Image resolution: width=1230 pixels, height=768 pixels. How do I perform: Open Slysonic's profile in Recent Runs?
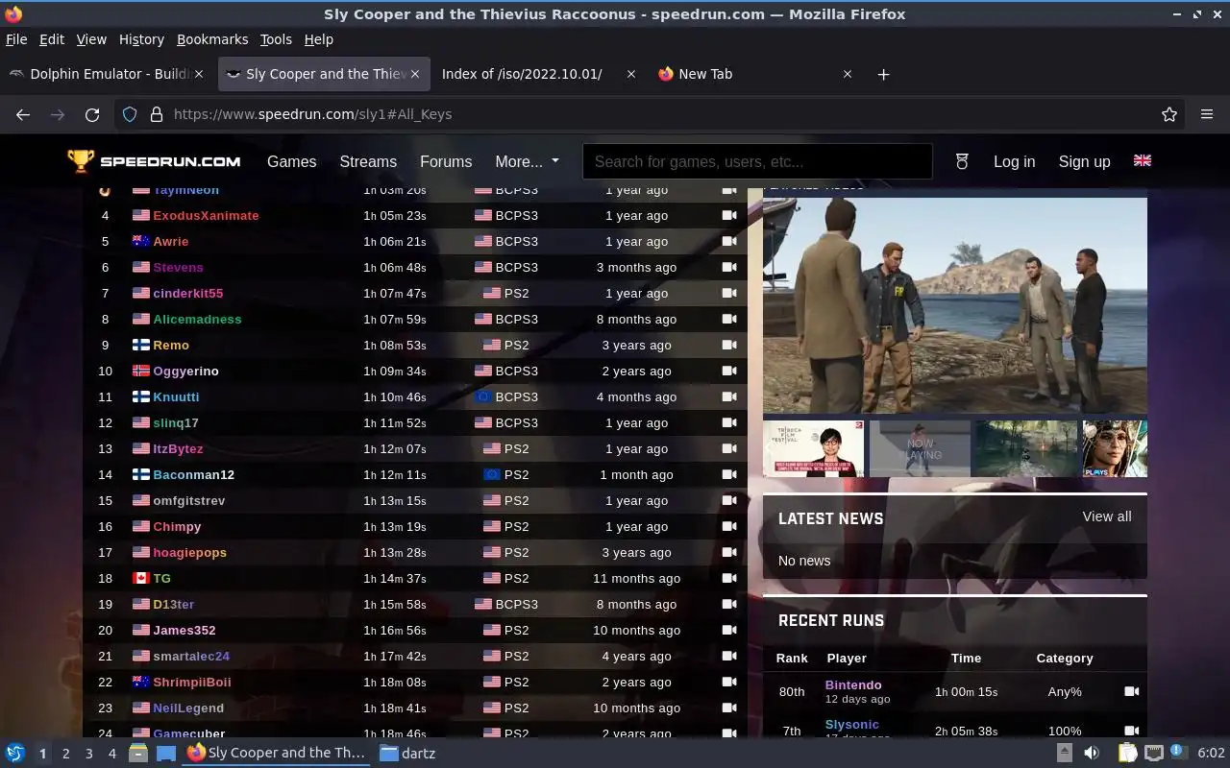tap(852, 724)
